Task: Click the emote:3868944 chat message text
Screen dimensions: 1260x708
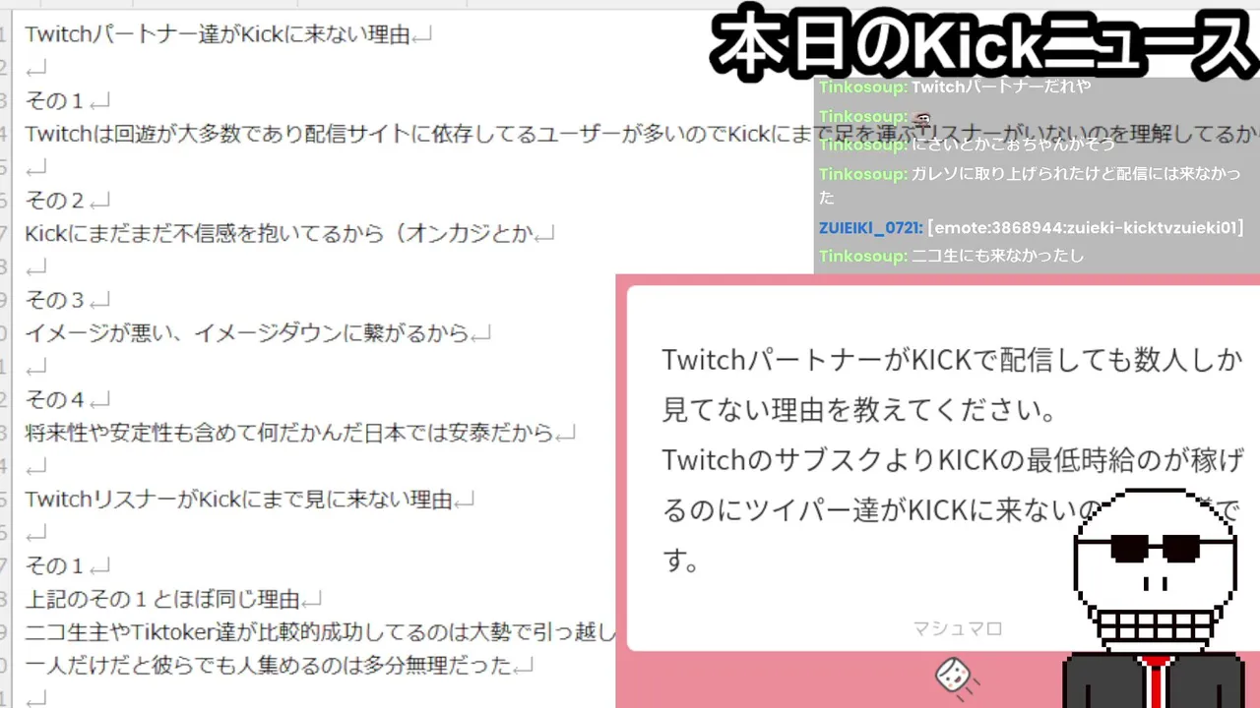Action: 1085,228
